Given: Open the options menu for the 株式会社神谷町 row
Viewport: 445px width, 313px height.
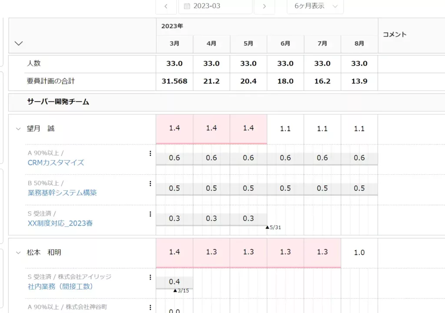Looking at the screenshot, I should (150, 307).
